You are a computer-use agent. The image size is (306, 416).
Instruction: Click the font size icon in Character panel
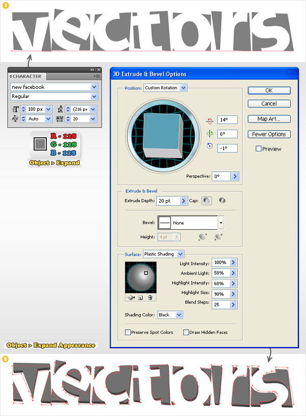[15, 109]
